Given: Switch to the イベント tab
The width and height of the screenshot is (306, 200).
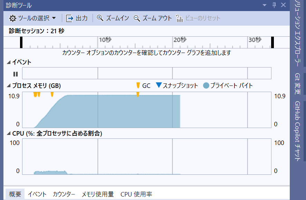Looking at the screenshot, I should pos(37,194).
